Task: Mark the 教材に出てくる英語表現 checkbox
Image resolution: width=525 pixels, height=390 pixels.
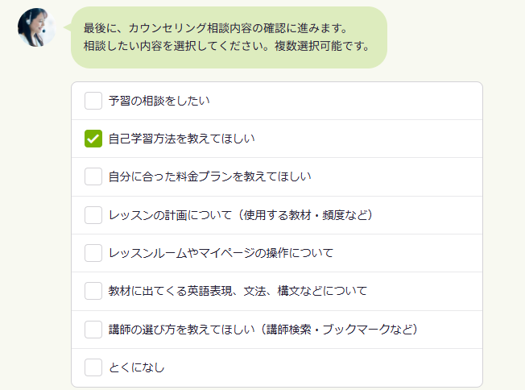Action: pos(93,291)
